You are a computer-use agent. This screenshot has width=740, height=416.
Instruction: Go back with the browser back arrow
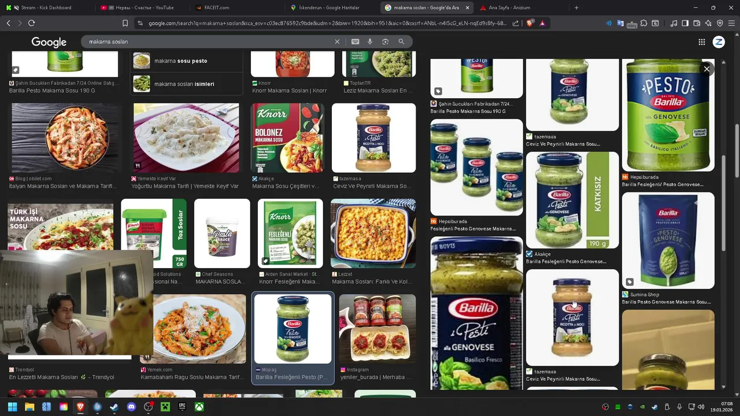(8, 23)
